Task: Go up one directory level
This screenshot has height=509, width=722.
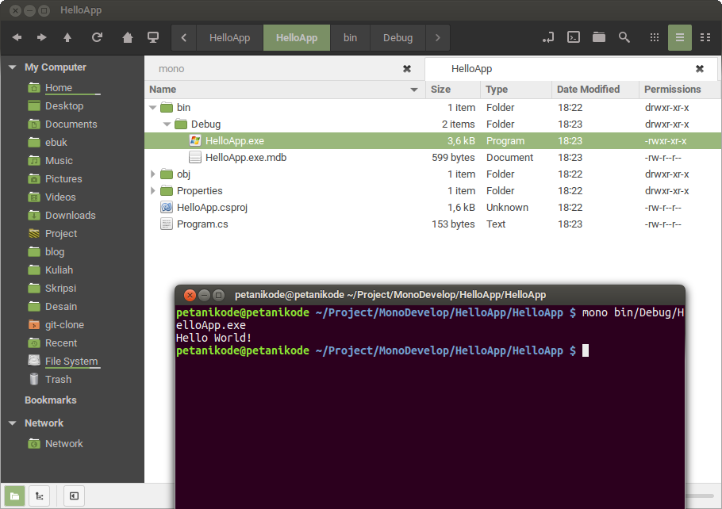Action: tap(67, 38)
